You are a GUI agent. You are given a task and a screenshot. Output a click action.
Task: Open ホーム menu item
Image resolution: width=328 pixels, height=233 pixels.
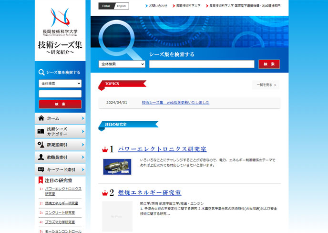pyautogui.click(x=60, y=118)
